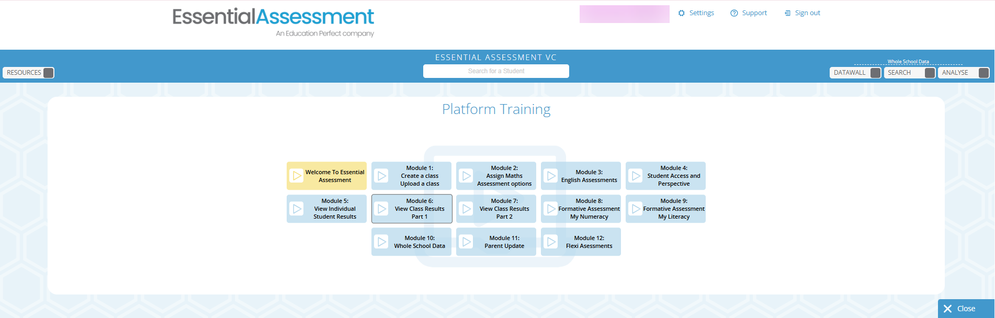Click the X icon on Close button
The image size is (995, 318).
click(x=947, y=309)
